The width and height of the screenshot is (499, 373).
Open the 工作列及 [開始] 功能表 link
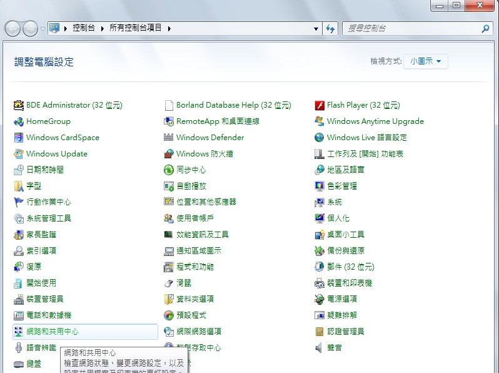click(x=365, y=154)
